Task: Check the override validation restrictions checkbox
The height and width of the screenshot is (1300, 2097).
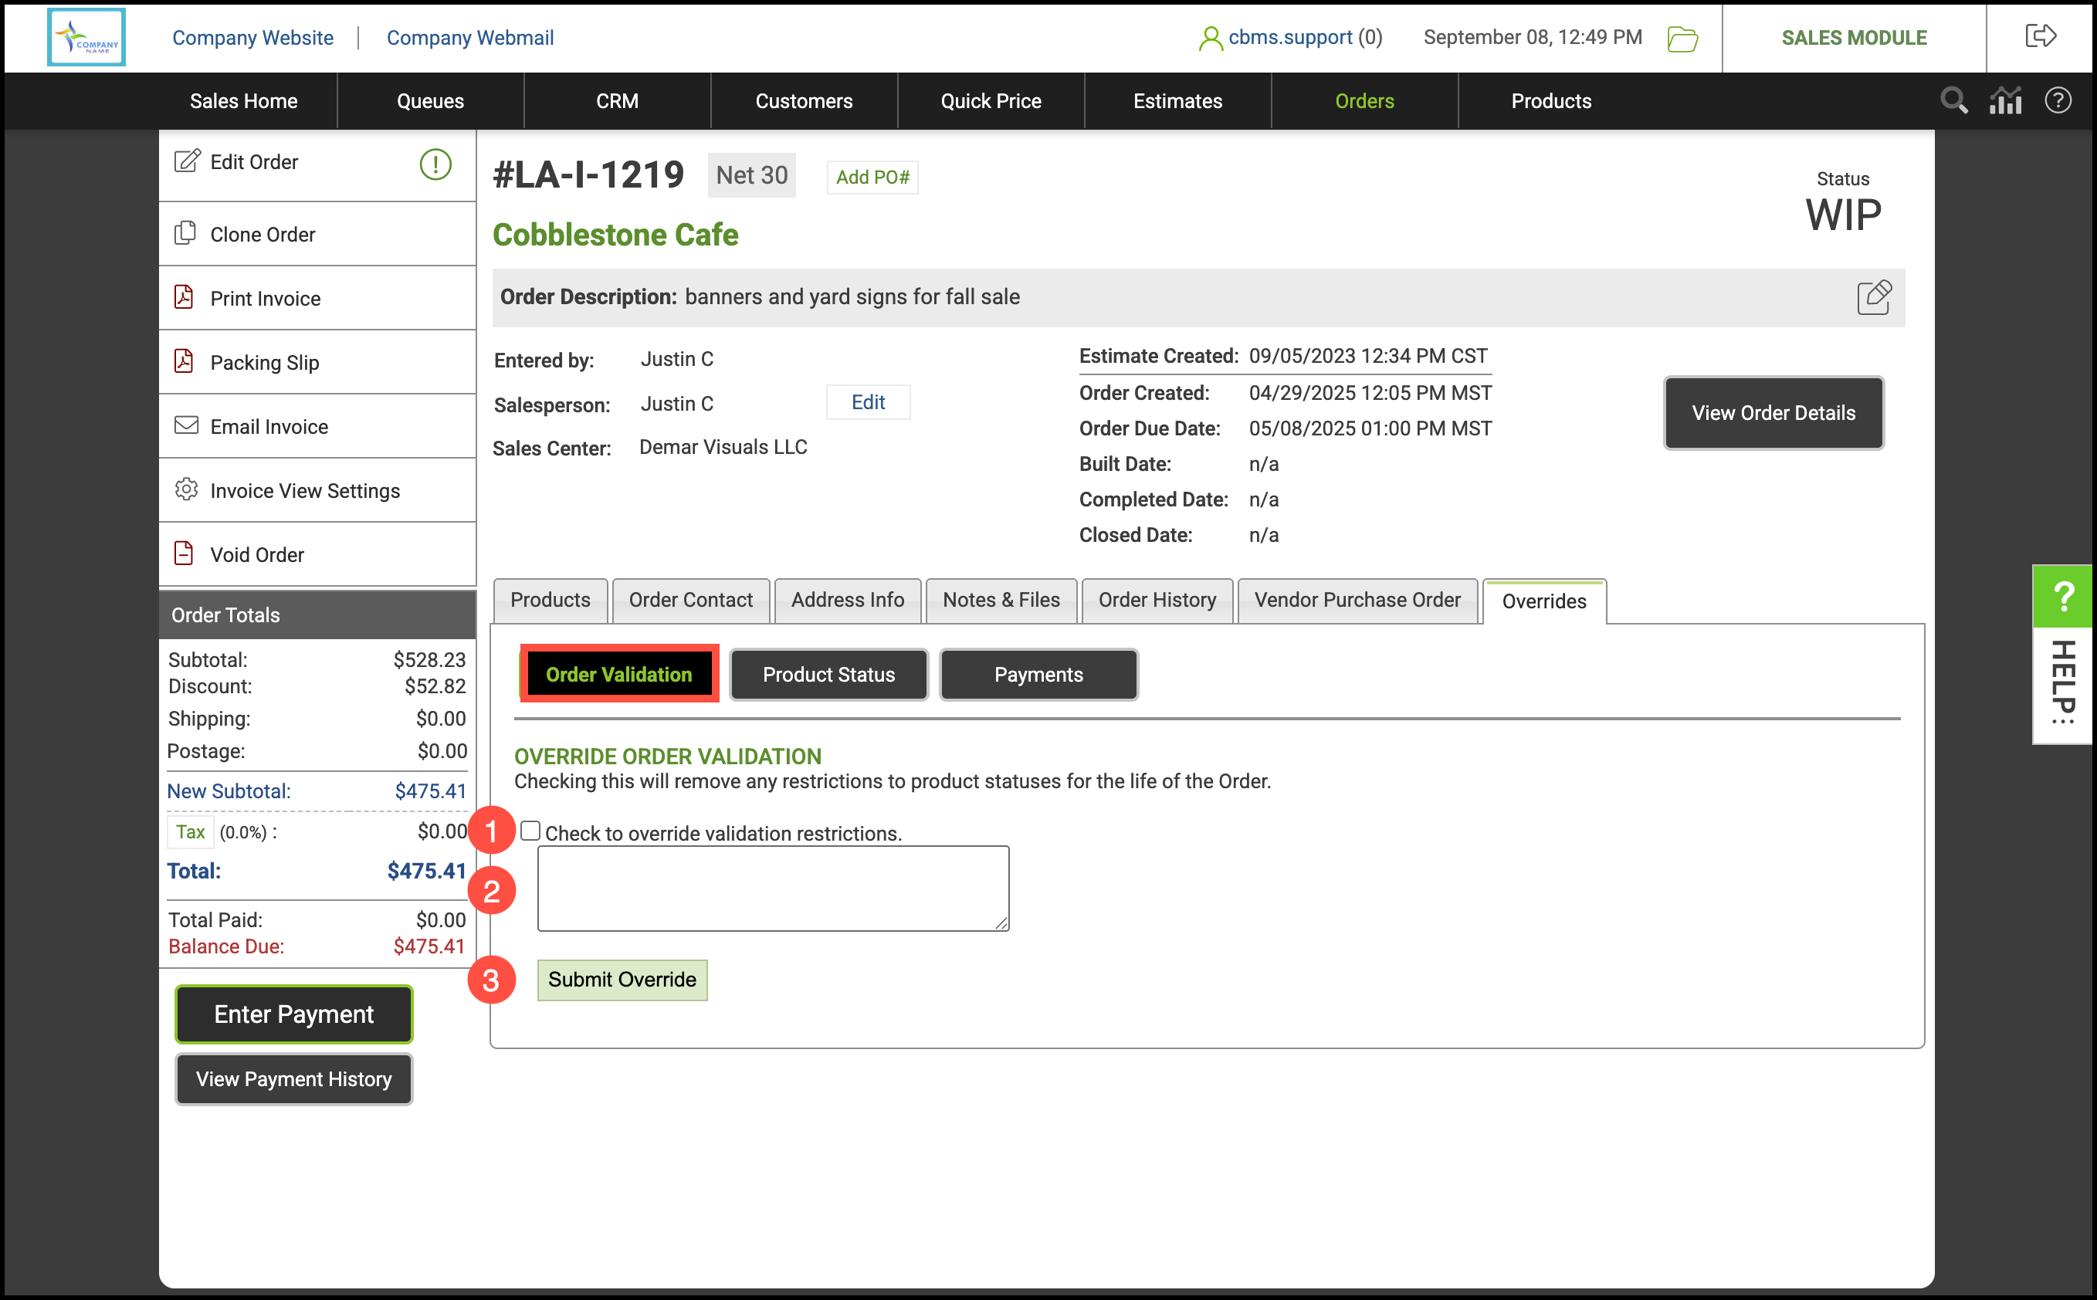Action: point(530,831)
